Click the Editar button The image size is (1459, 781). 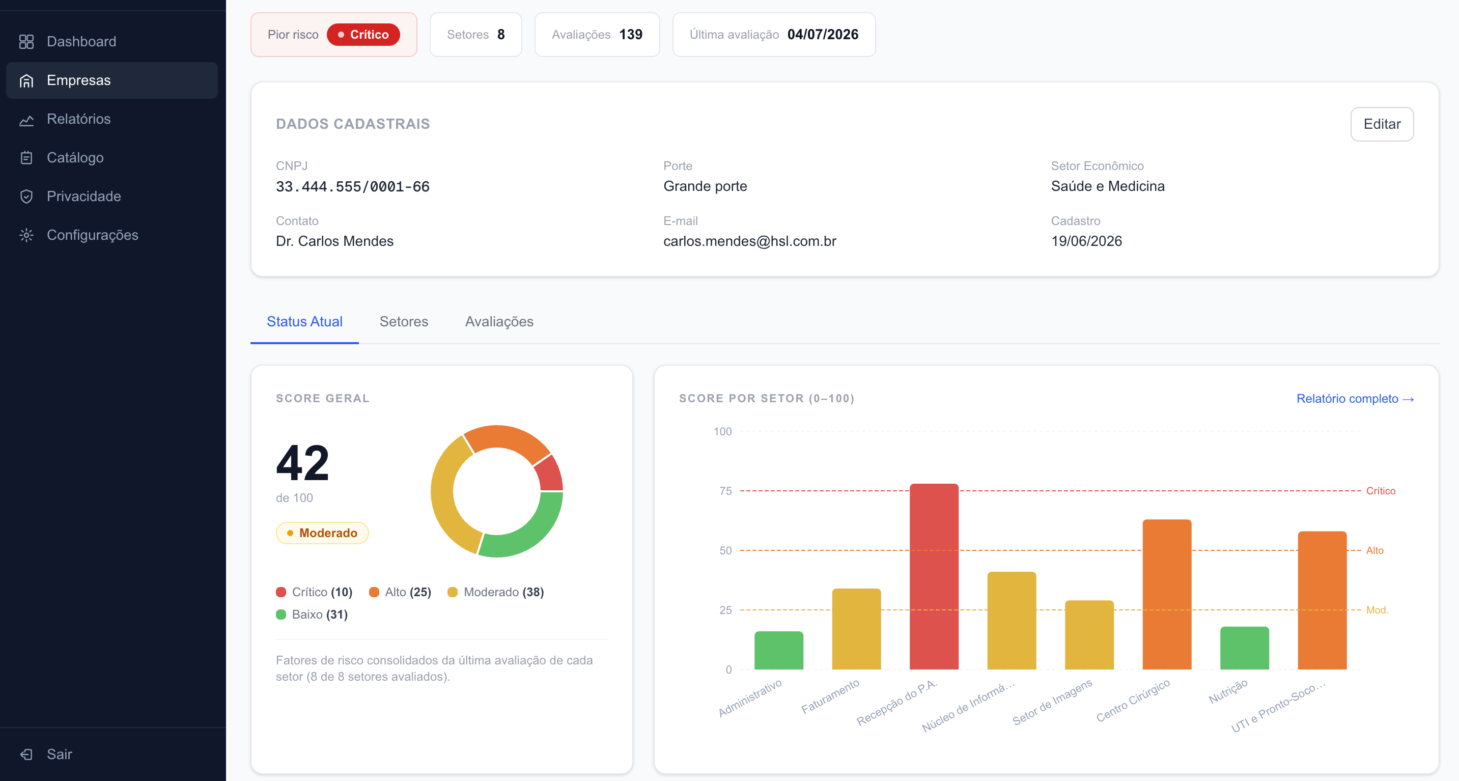[x=1382, y=124]
